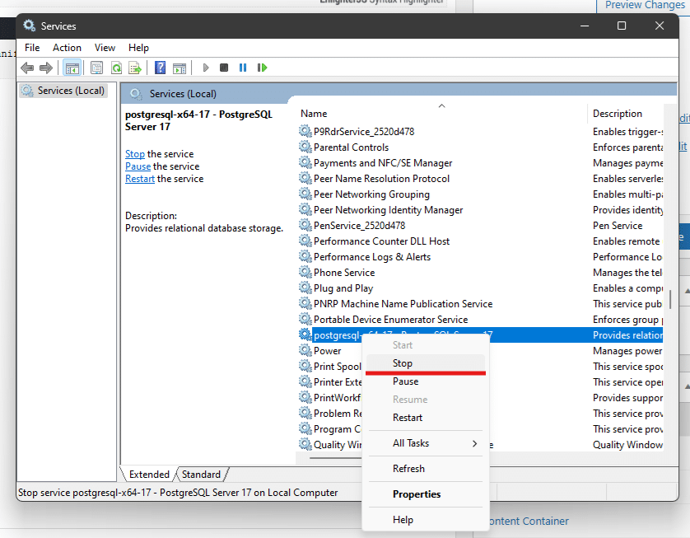
Task: Go back using the toolbar back arrow
Action: [x=27, y=68]
